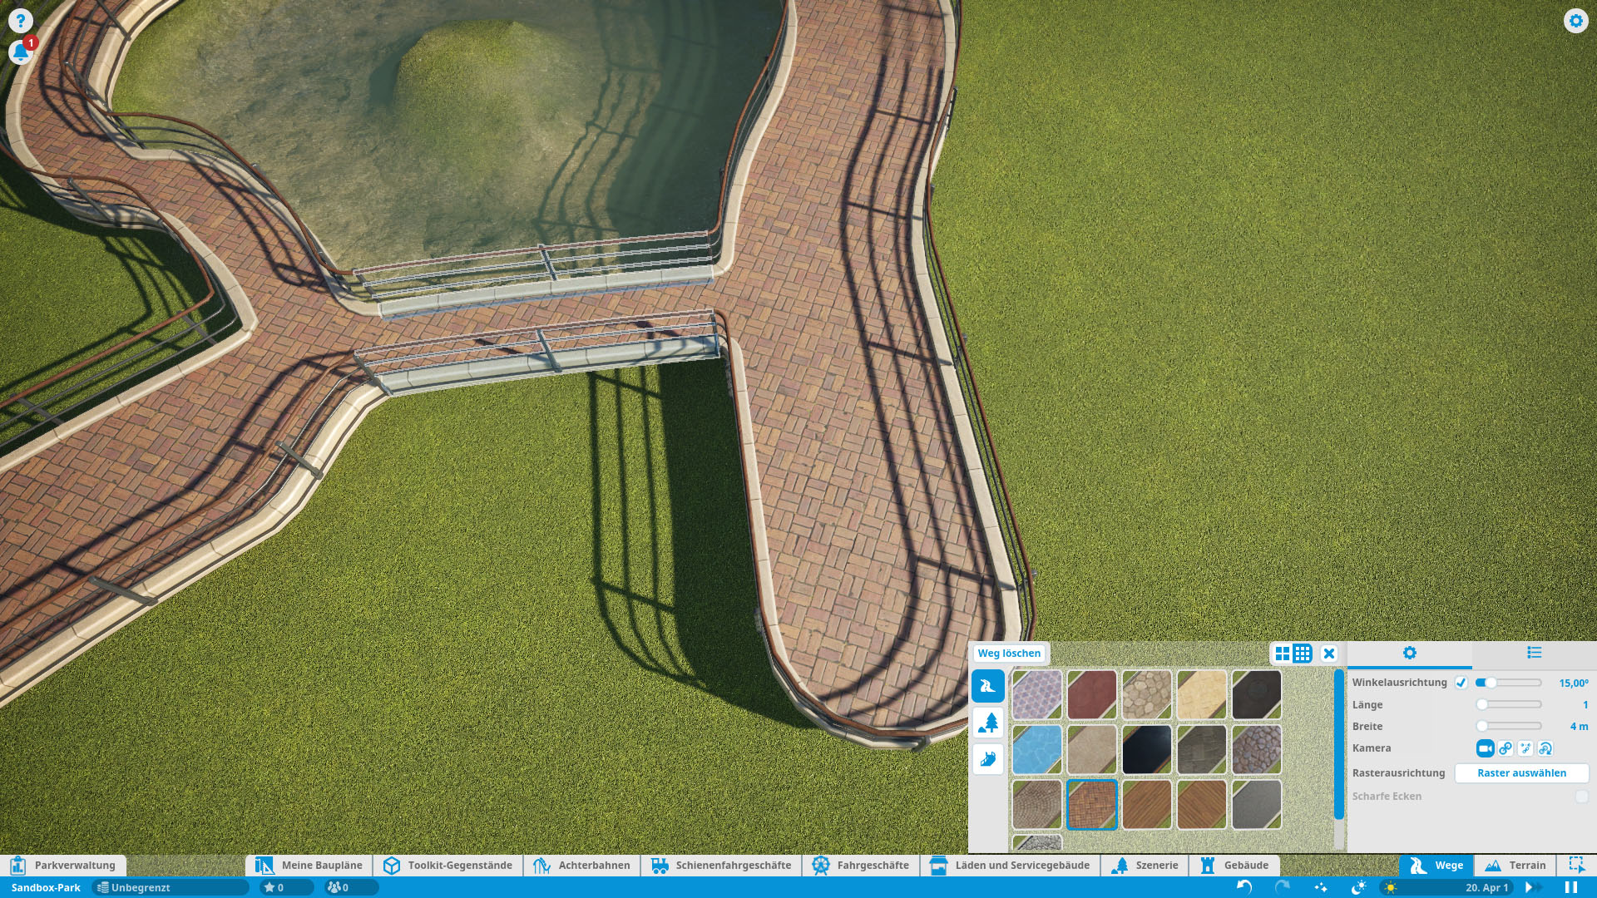The image size is (1597, 898).
Task: Open Parkverwaltung menu
Action: 64,866
